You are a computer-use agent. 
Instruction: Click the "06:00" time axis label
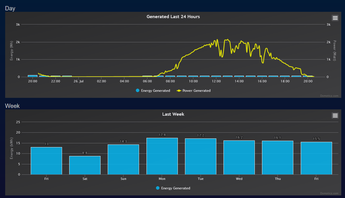(147, 81)
